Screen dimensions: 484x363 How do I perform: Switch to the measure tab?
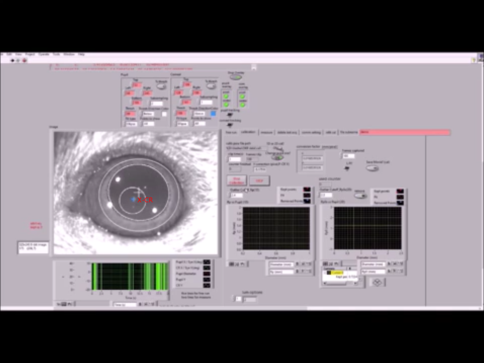(x=266, y=132)
